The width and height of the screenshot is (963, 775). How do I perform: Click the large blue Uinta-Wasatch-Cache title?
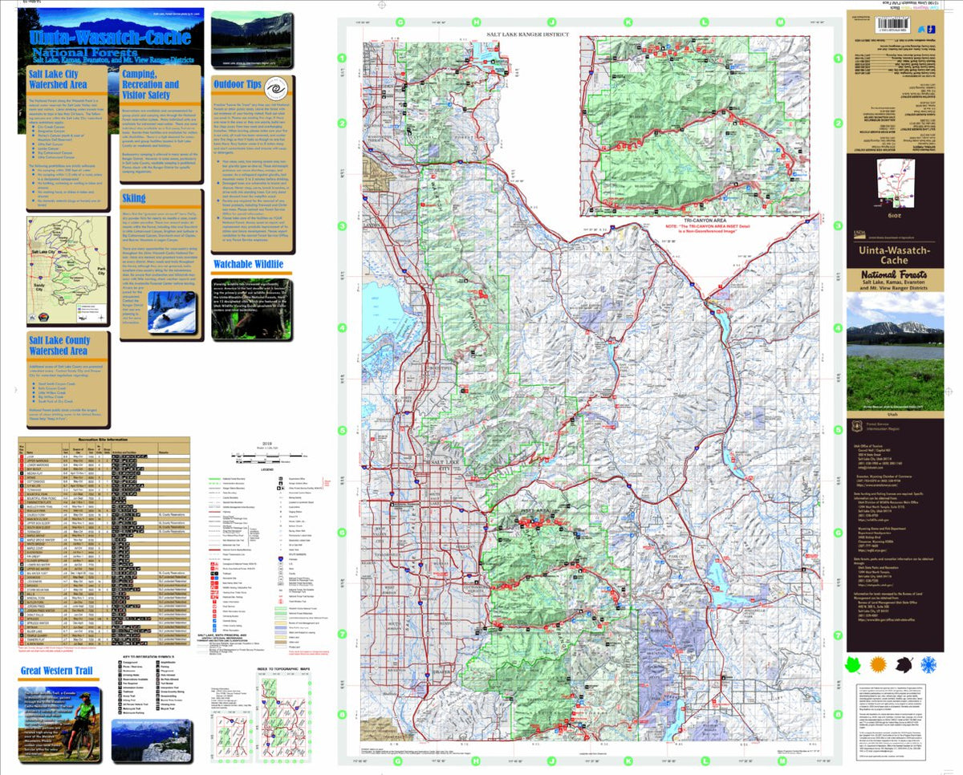click(x=111, y=37)
